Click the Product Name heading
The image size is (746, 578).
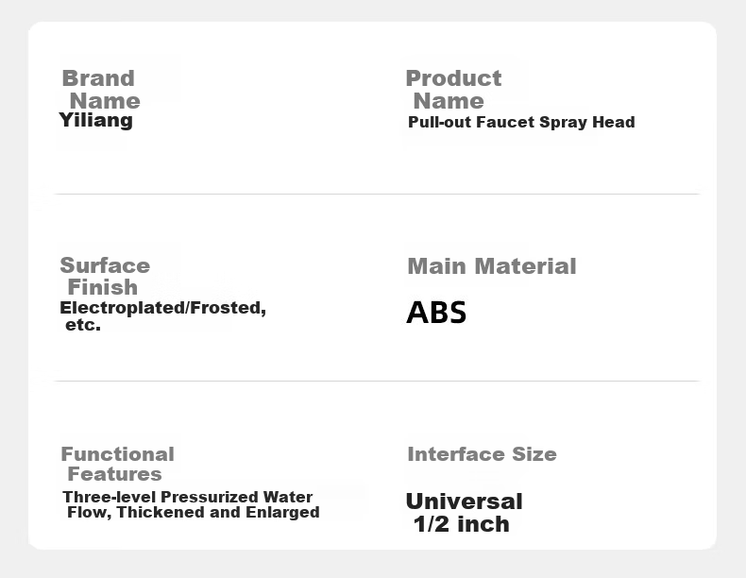[x=453, y=90]
